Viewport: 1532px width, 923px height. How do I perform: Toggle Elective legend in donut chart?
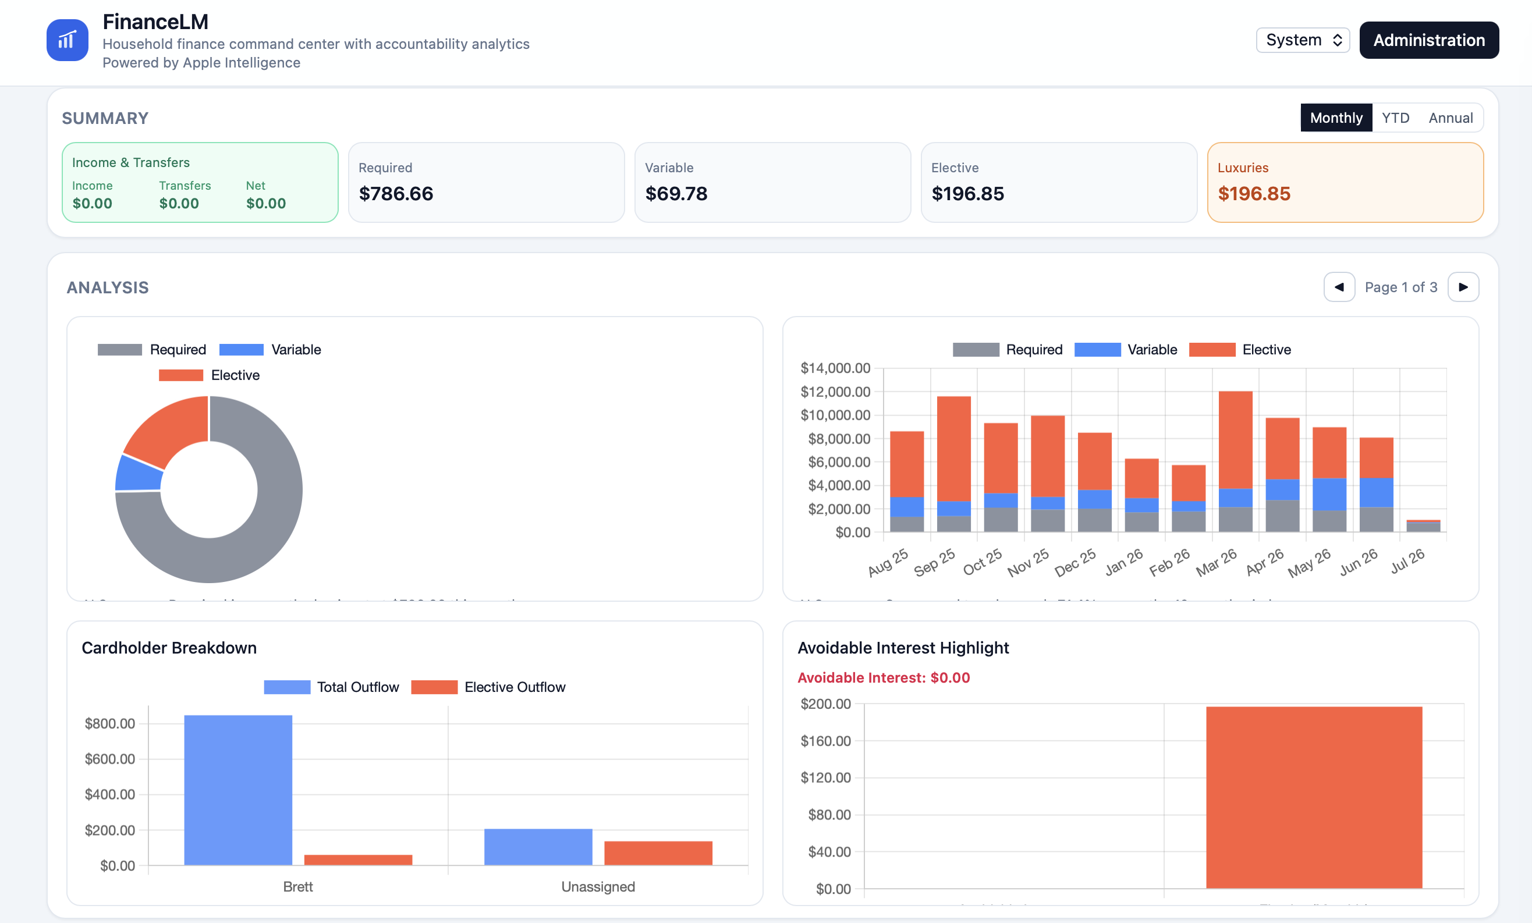pyautogui.click(x=210, y=375)
